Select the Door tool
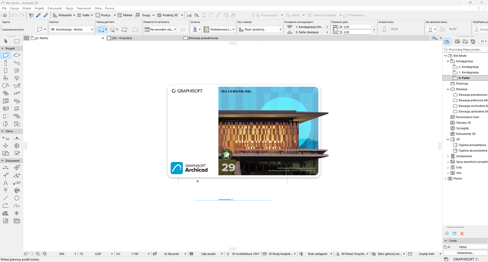 pyautogui.click(x=6, y=71)
